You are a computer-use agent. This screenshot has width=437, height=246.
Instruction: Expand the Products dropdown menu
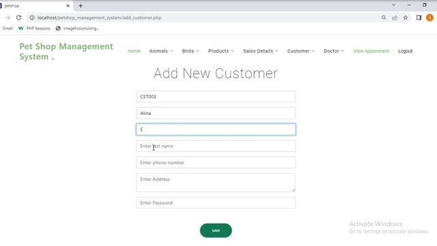pyautogui.click(x=221, y=51)
